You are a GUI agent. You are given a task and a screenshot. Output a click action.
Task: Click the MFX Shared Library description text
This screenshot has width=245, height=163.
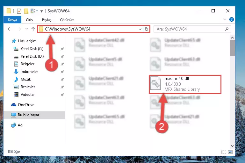tap(182, 89)
